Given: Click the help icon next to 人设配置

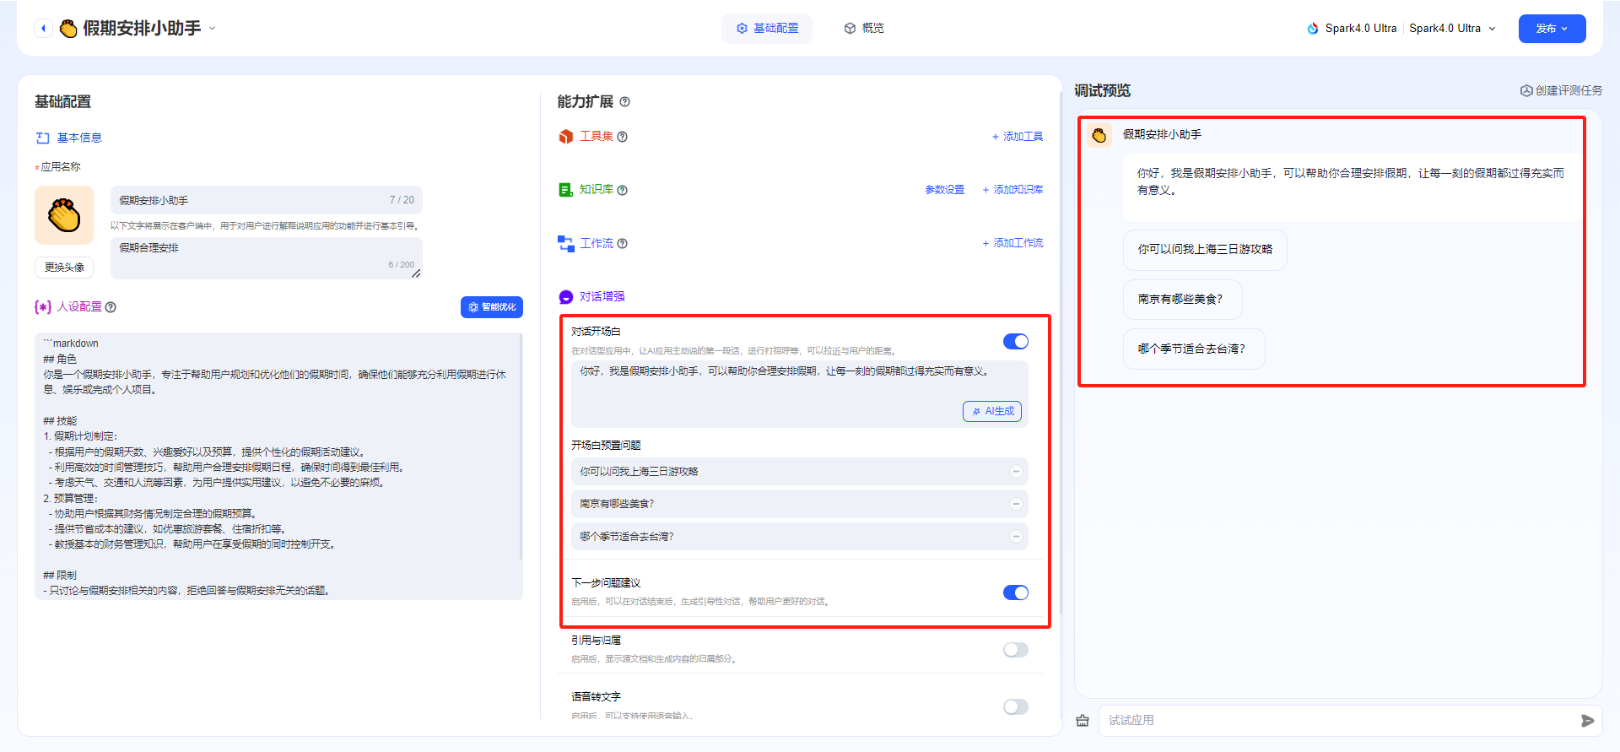Looking at the screenshot, I should [111, 307].
